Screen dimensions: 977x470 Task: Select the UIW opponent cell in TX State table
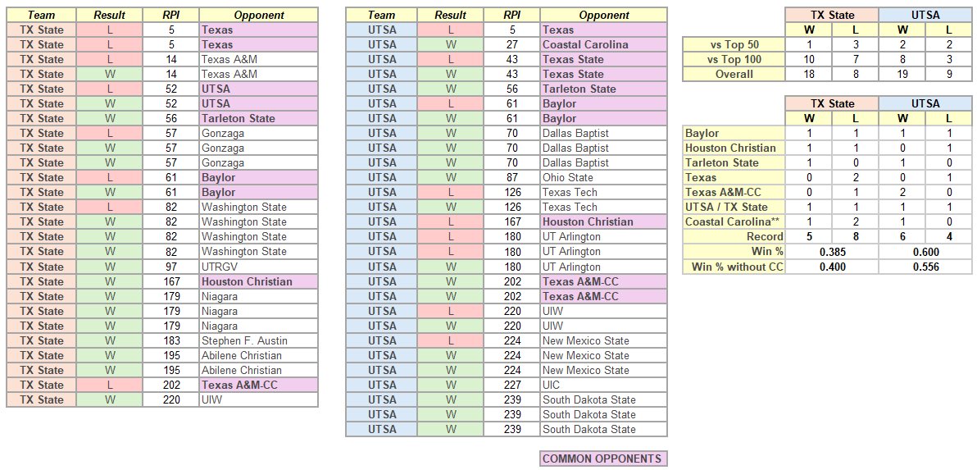coord(258,400)
